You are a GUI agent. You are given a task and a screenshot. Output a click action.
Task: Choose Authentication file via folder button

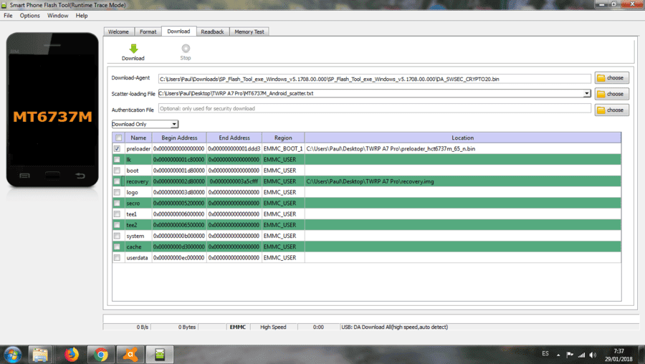(611, 110)
